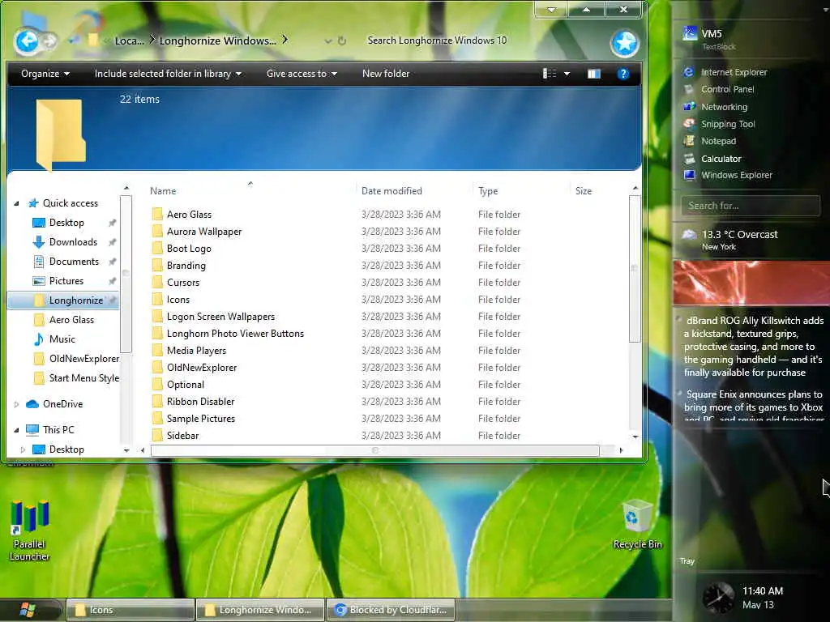Sort by the Size column header
The width and height of the screenshot is (830, 622).
(x=584, y=191)
